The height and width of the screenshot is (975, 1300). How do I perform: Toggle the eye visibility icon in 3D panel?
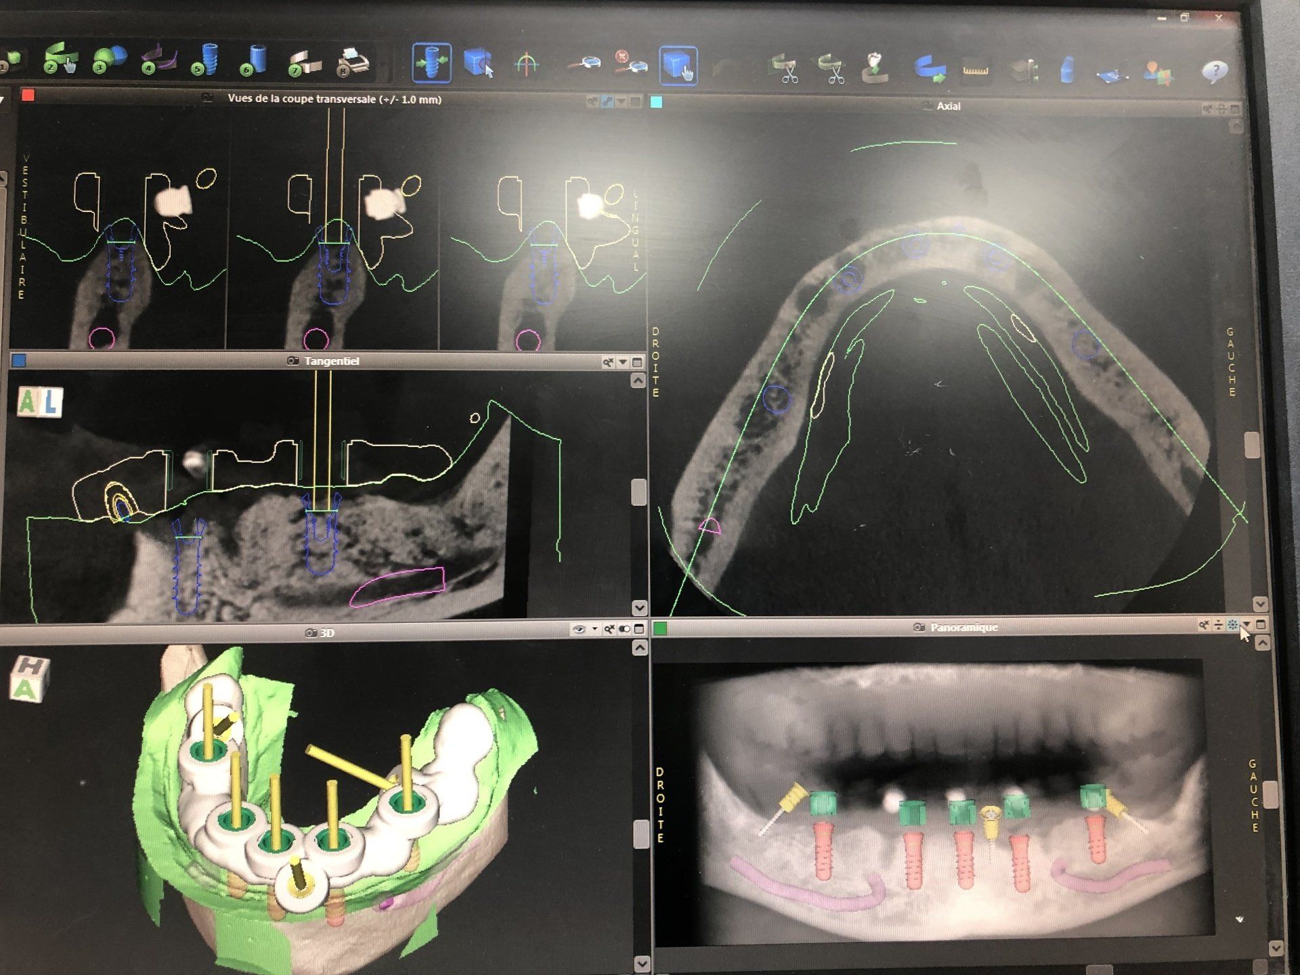click(x=578, y=630)
